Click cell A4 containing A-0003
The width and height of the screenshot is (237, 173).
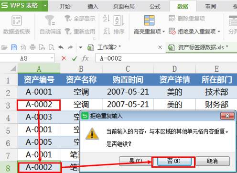coord(39,117)
